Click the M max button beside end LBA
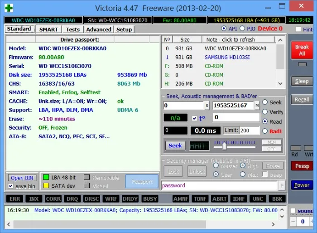The height and width of the screenshot is (233, 317). pos(257,106)
